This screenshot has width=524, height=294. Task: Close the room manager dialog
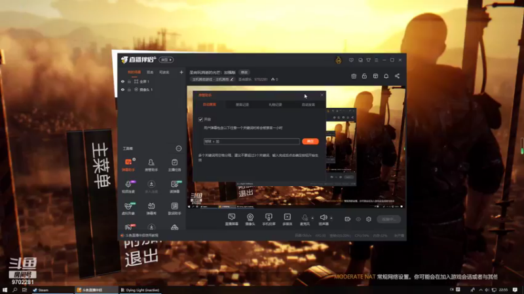(x=322, y=95)
